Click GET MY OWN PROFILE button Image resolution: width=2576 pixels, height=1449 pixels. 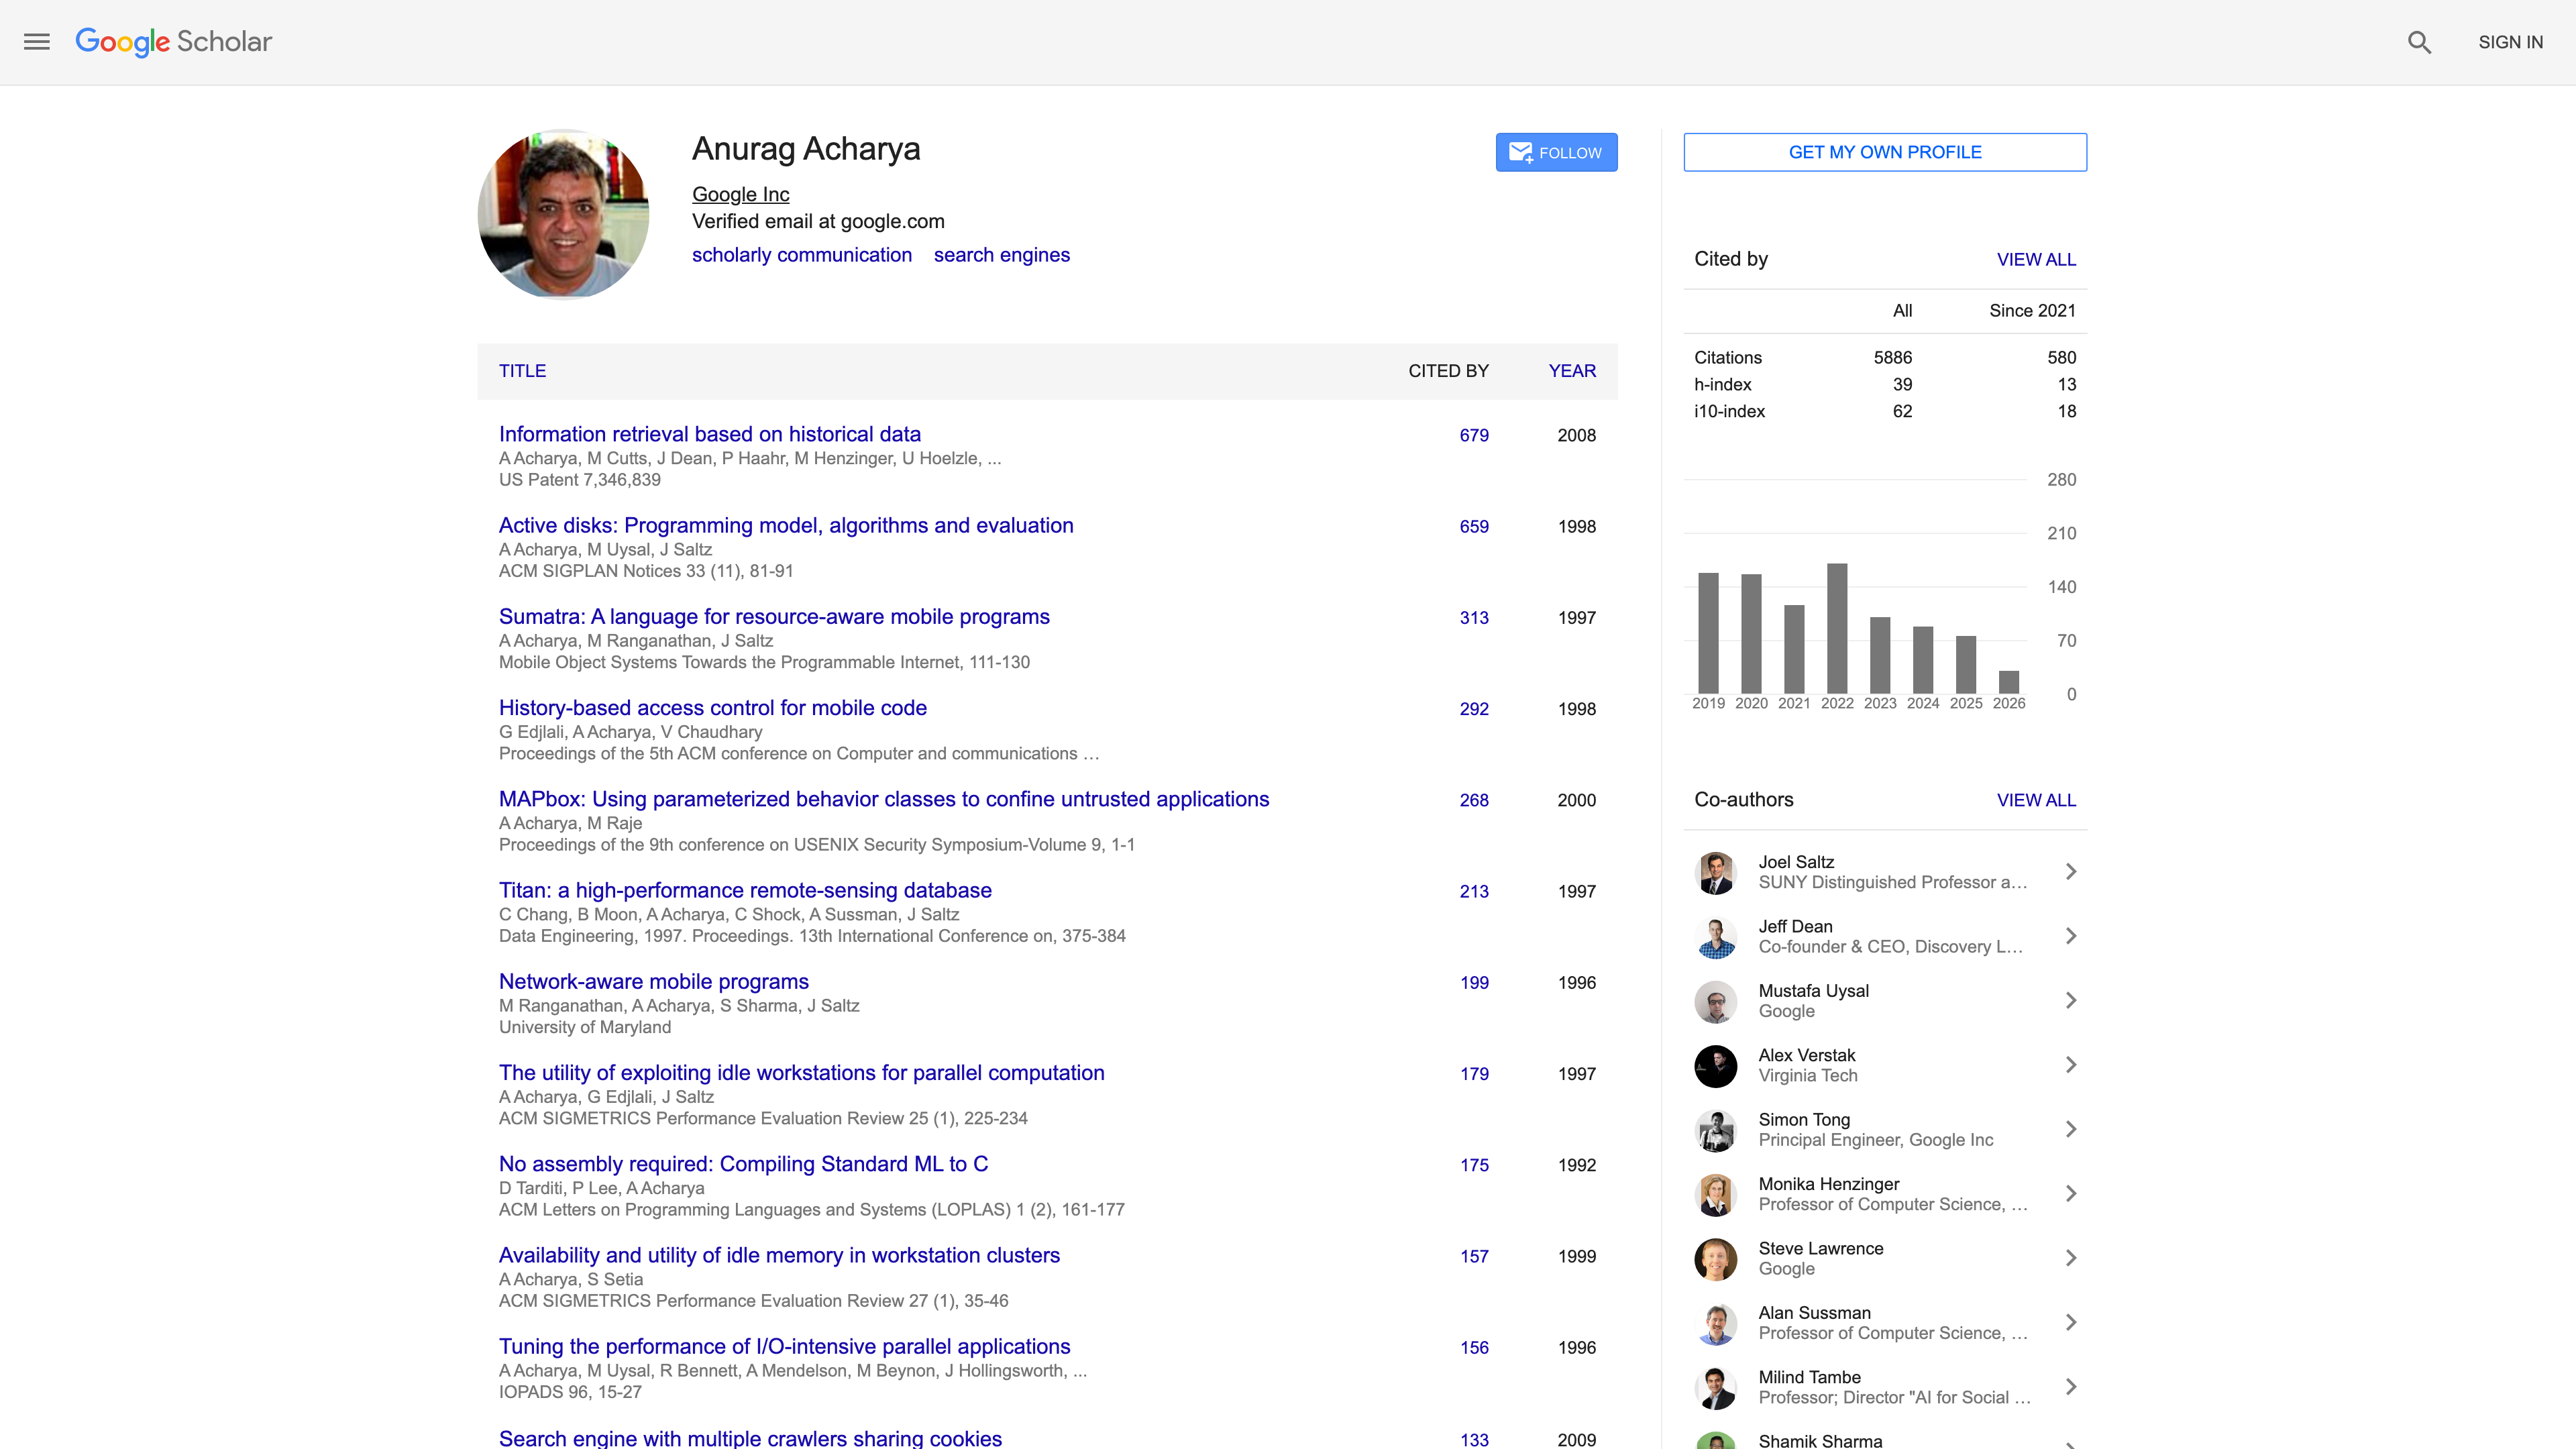pos(1885,152)
